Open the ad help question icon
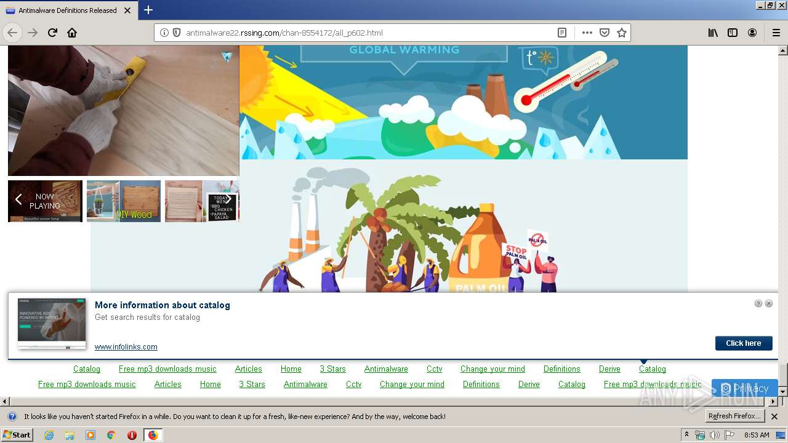788x443 pixels. pyautogui.click(x=758, y=303)
